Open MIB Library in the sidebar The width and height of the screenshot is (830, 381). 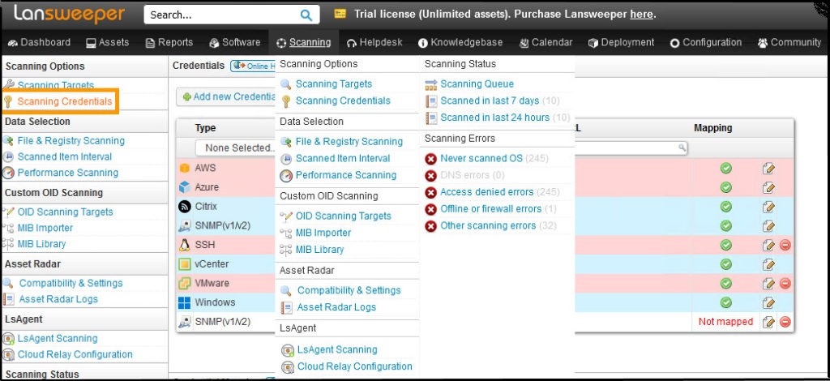[41, 244]
